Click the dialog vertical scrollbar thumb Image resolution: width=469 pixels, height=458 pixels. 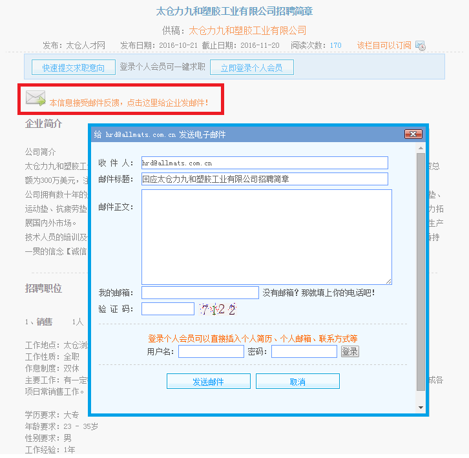421,272
